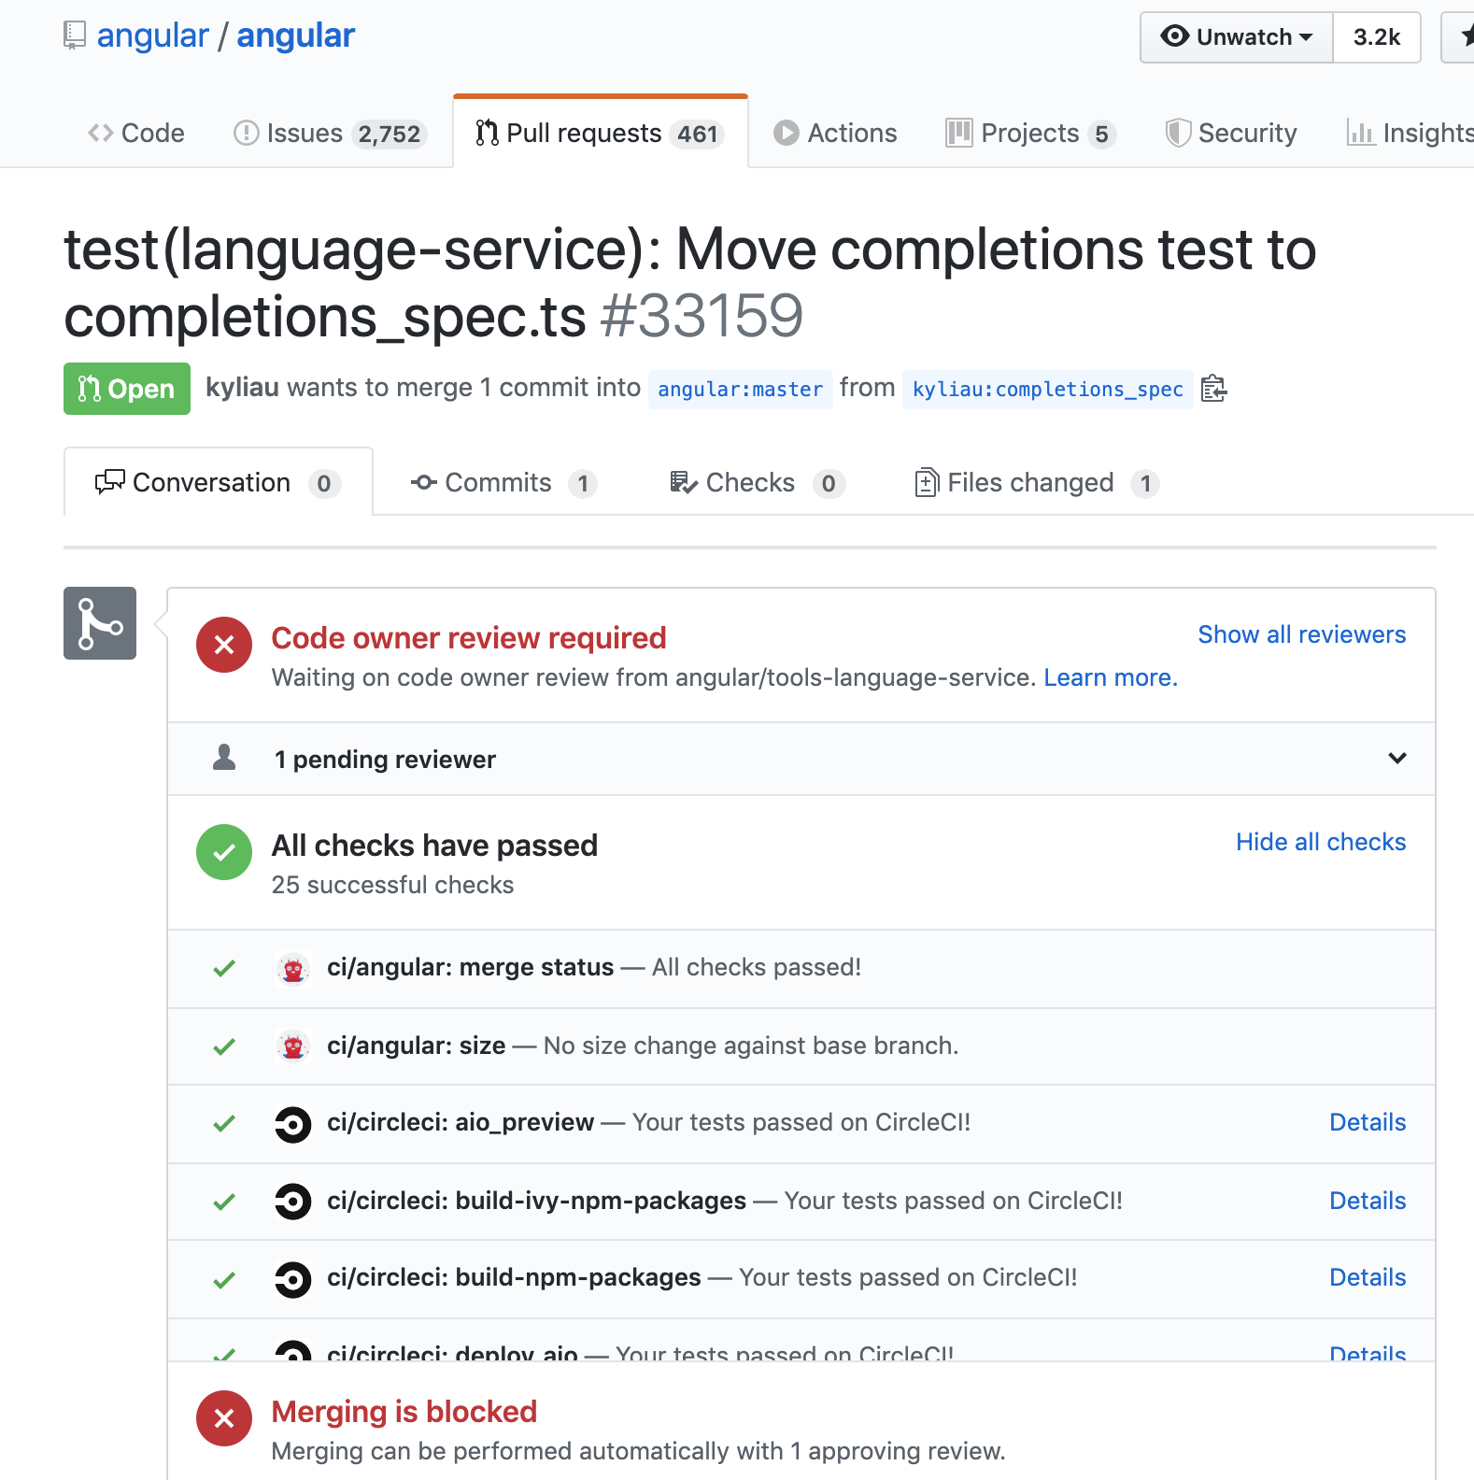1474x1480 pixels.
Task: Open the Pull requests tab
Action: pyautogui.click(x=601, y=133)
